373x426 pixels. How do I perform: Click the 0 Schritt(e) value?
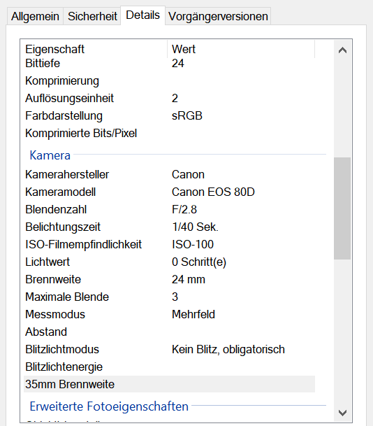click(x=199, y=262)
